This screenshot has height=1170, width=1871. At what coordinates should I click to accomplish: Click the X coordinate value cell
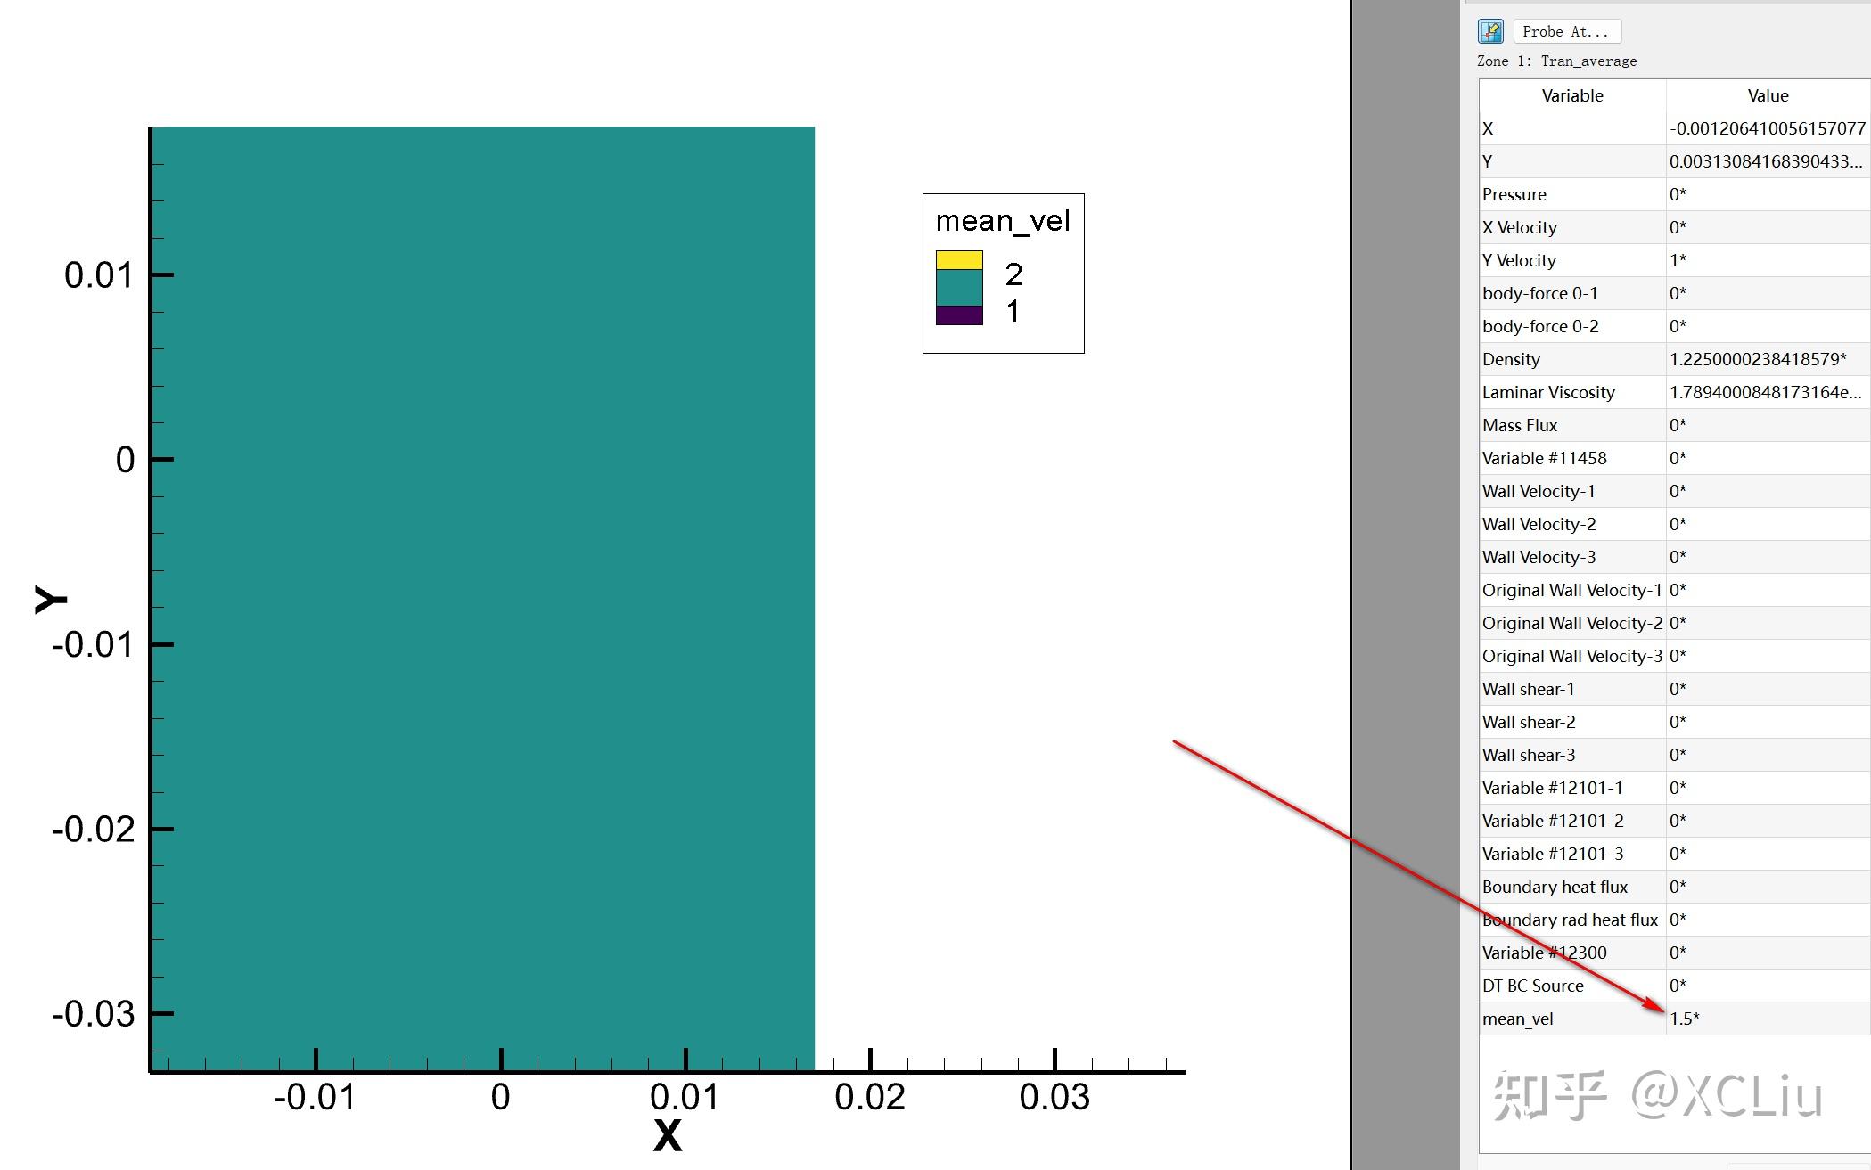coord(1767,128)
